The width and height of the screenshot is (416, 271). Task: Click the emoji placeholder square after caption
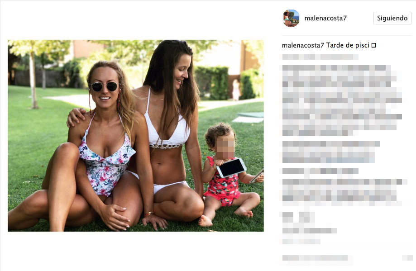[373, 45]
